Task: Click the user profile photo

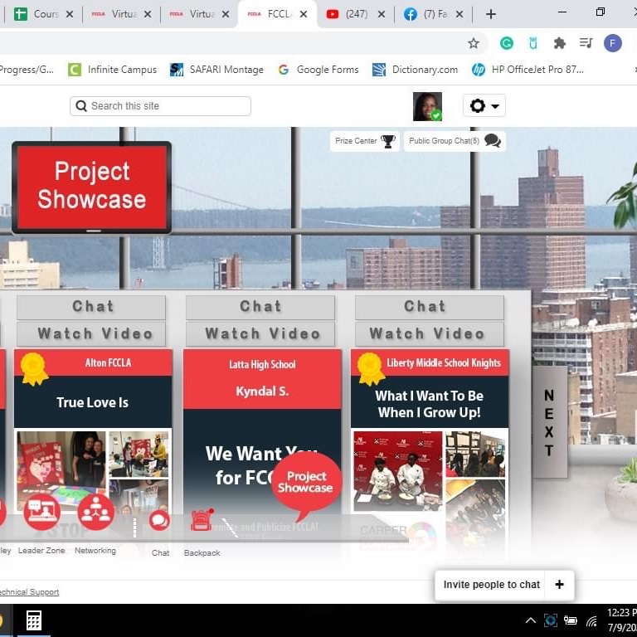Action: click(427, 106)
